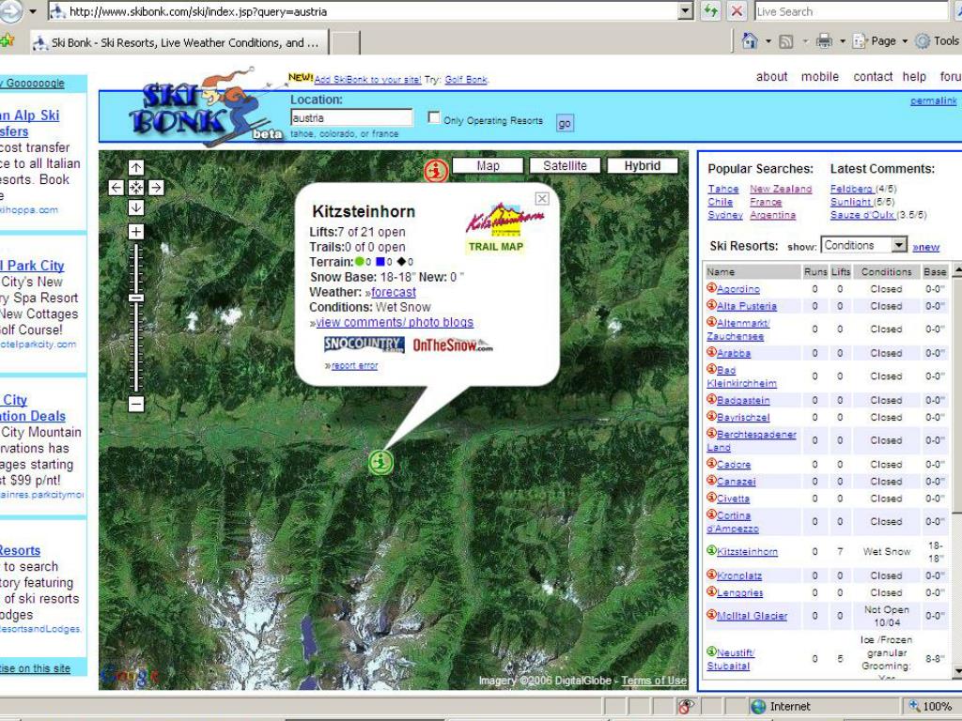Click browser RSS feeds icon
Screen dimensions: 962x721
(786, 41)
